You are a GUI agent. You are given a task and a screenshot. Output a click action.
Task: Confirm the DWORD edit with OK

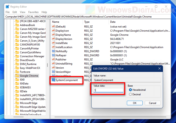[135, 103]
